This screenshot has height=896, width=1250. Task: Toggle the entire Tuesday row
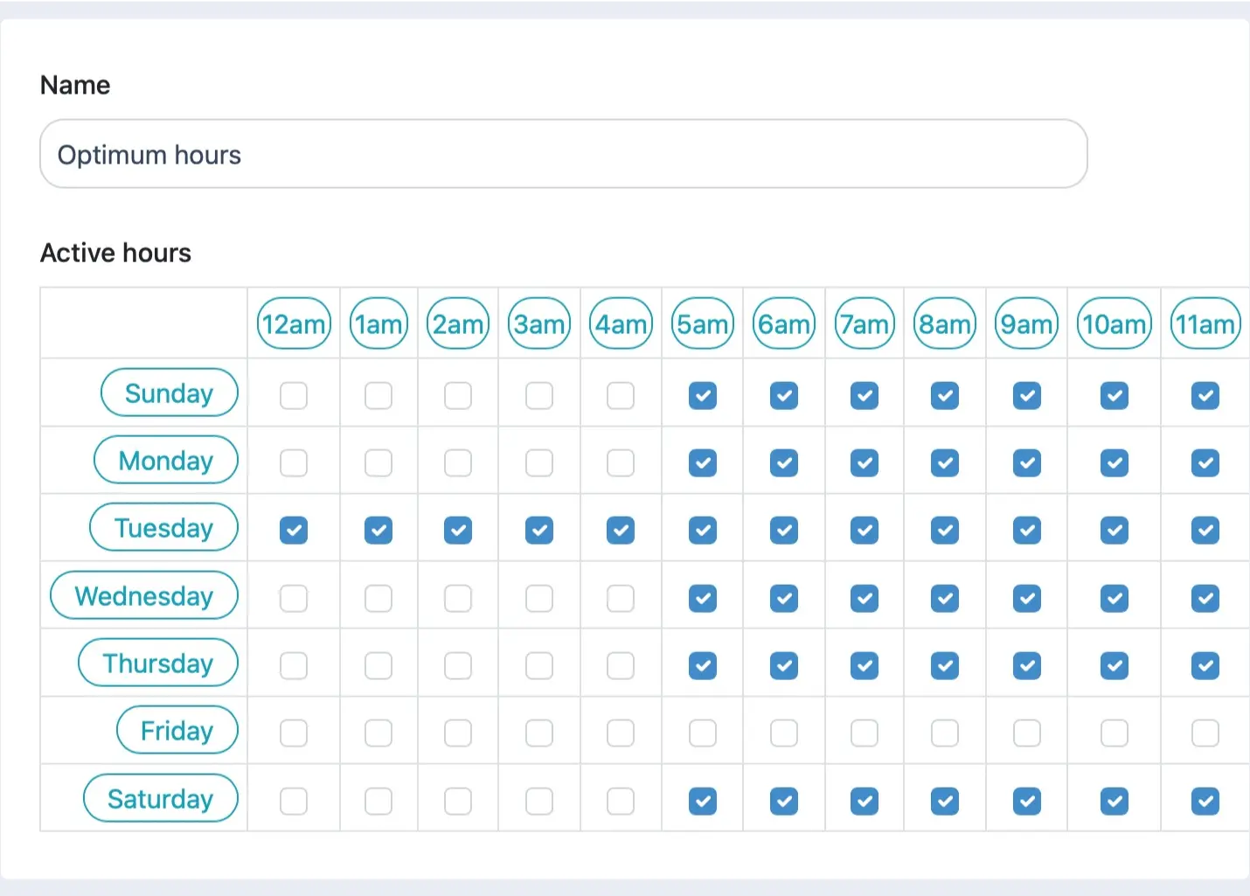[x=163, y=527]
